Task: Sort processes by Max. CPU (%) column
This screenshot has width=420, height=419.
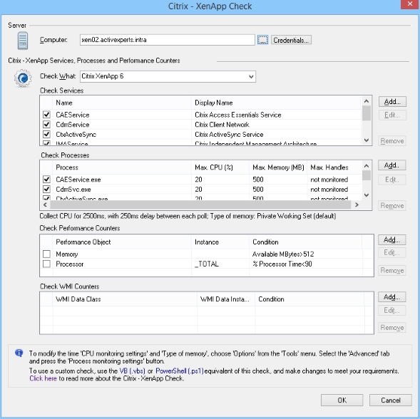Action: coord(220,167)
